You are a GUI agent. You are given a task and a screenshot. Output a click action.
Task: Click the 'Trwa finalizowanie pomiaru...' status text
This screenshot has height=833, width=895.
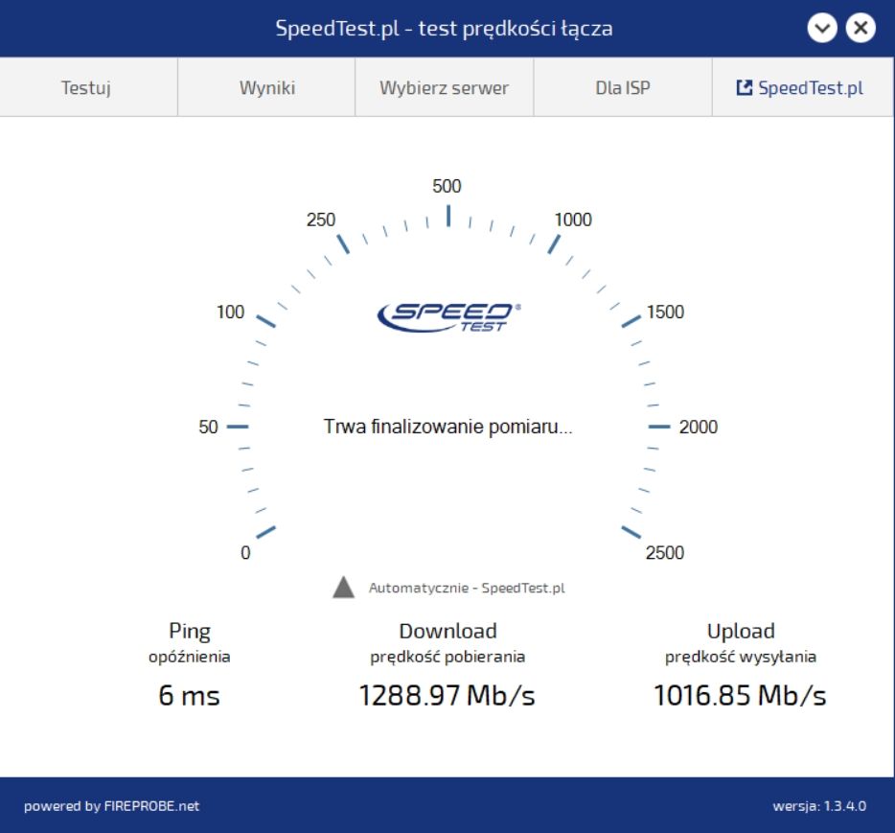click(x=448, y=427)
